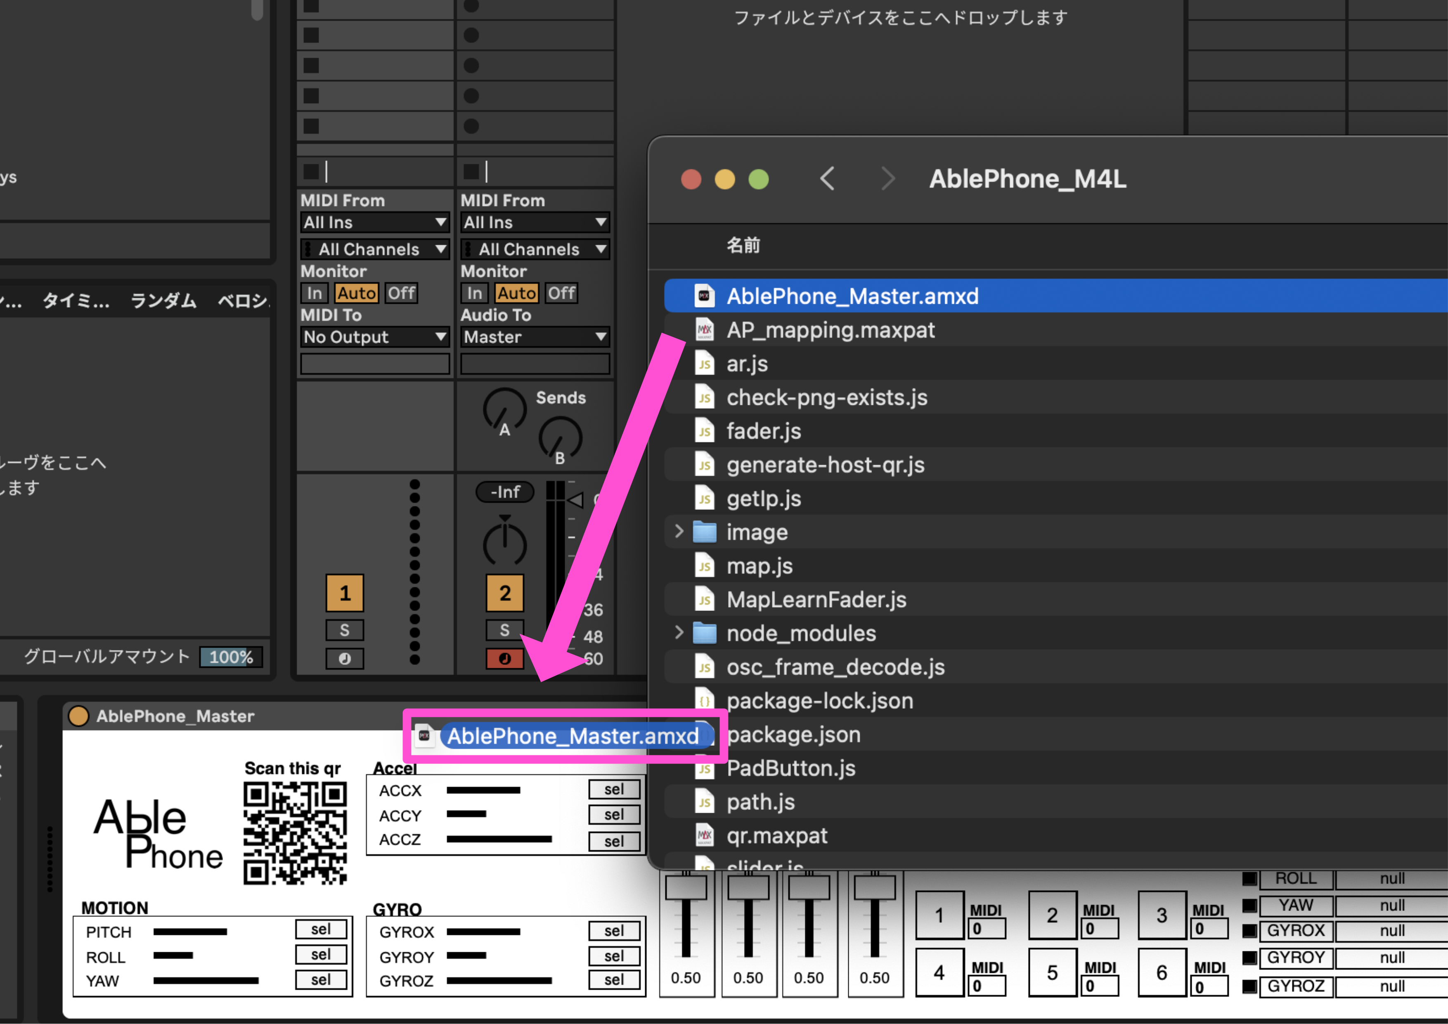Viewport: 1448px width, 1024px height.
Task: Click the generate-host-qr.js file icon
Action: click(x=705, y=465)
